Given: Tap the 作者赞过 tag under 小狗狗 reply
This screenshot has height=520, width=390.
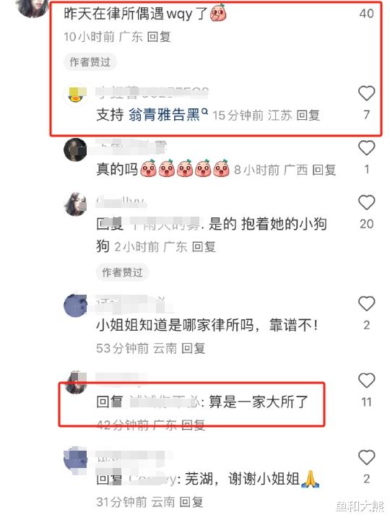Looking at the screenshot, I should coord(122,272).
